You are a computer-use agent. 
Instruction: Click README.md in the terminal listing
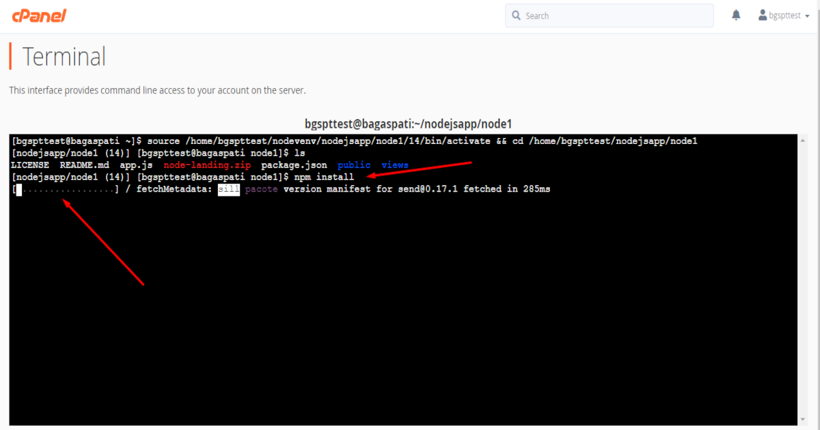[x=84, y=165]
